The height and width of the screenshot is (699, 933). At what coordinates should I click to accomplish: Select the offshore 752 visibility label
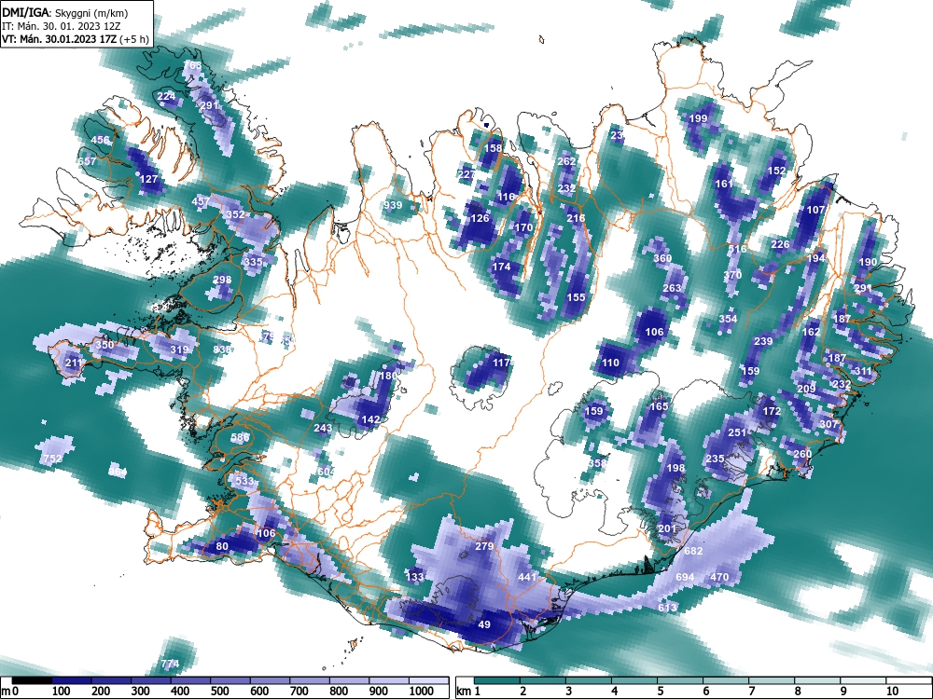[52, 459]
